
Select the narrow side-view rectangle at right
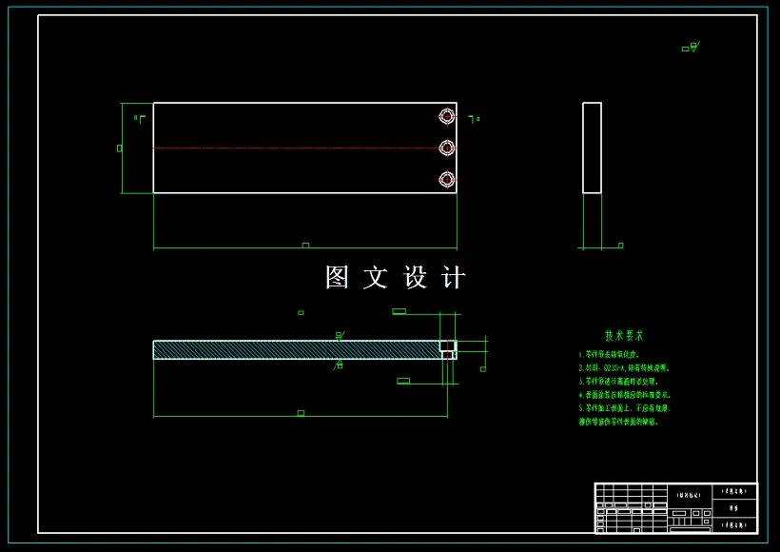click(592, 148)
